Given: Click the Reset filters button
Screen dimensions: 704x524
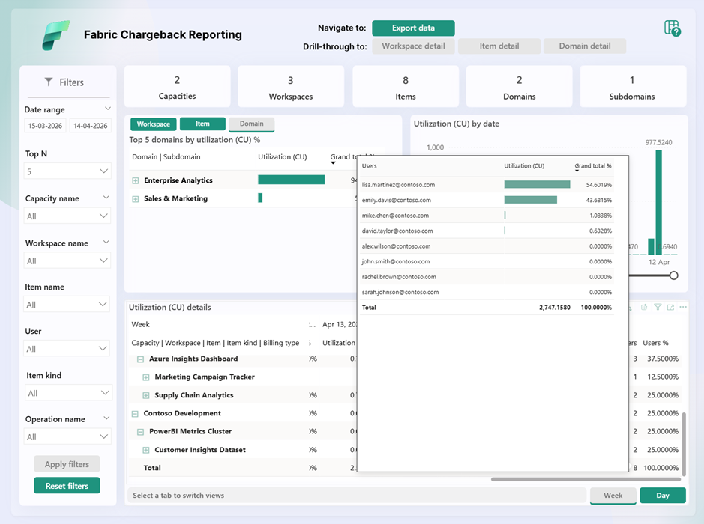Looking at the screenshot, I should click(67, 486).
